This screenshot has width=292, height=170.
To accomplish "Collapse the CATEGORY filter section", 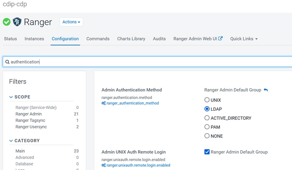I will pos(11,141).
